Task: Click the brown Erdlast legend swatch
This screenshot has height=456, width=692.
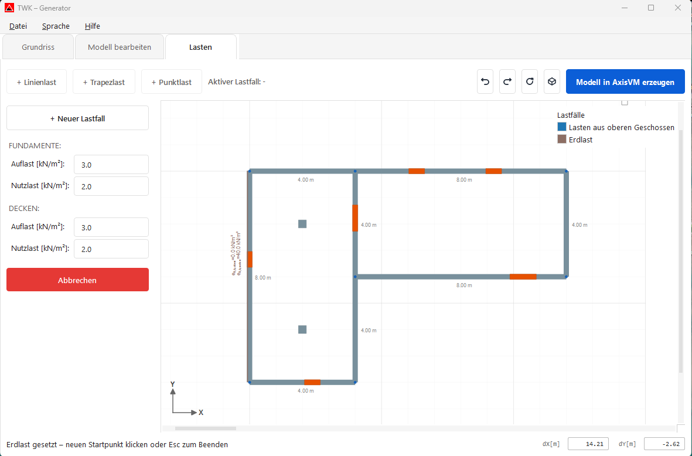Action: (562, 139)
